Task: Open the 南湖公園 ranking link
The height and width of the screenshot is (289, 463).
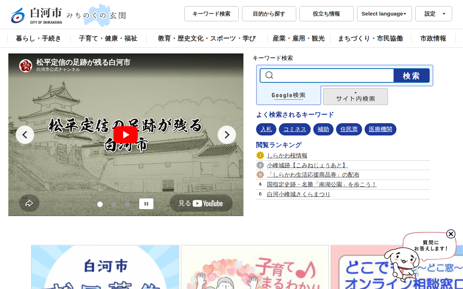Action: (322, 185)
